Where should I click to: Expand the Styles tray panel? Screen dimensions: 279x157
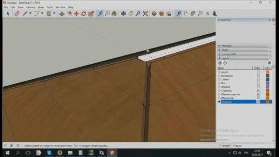219,50
